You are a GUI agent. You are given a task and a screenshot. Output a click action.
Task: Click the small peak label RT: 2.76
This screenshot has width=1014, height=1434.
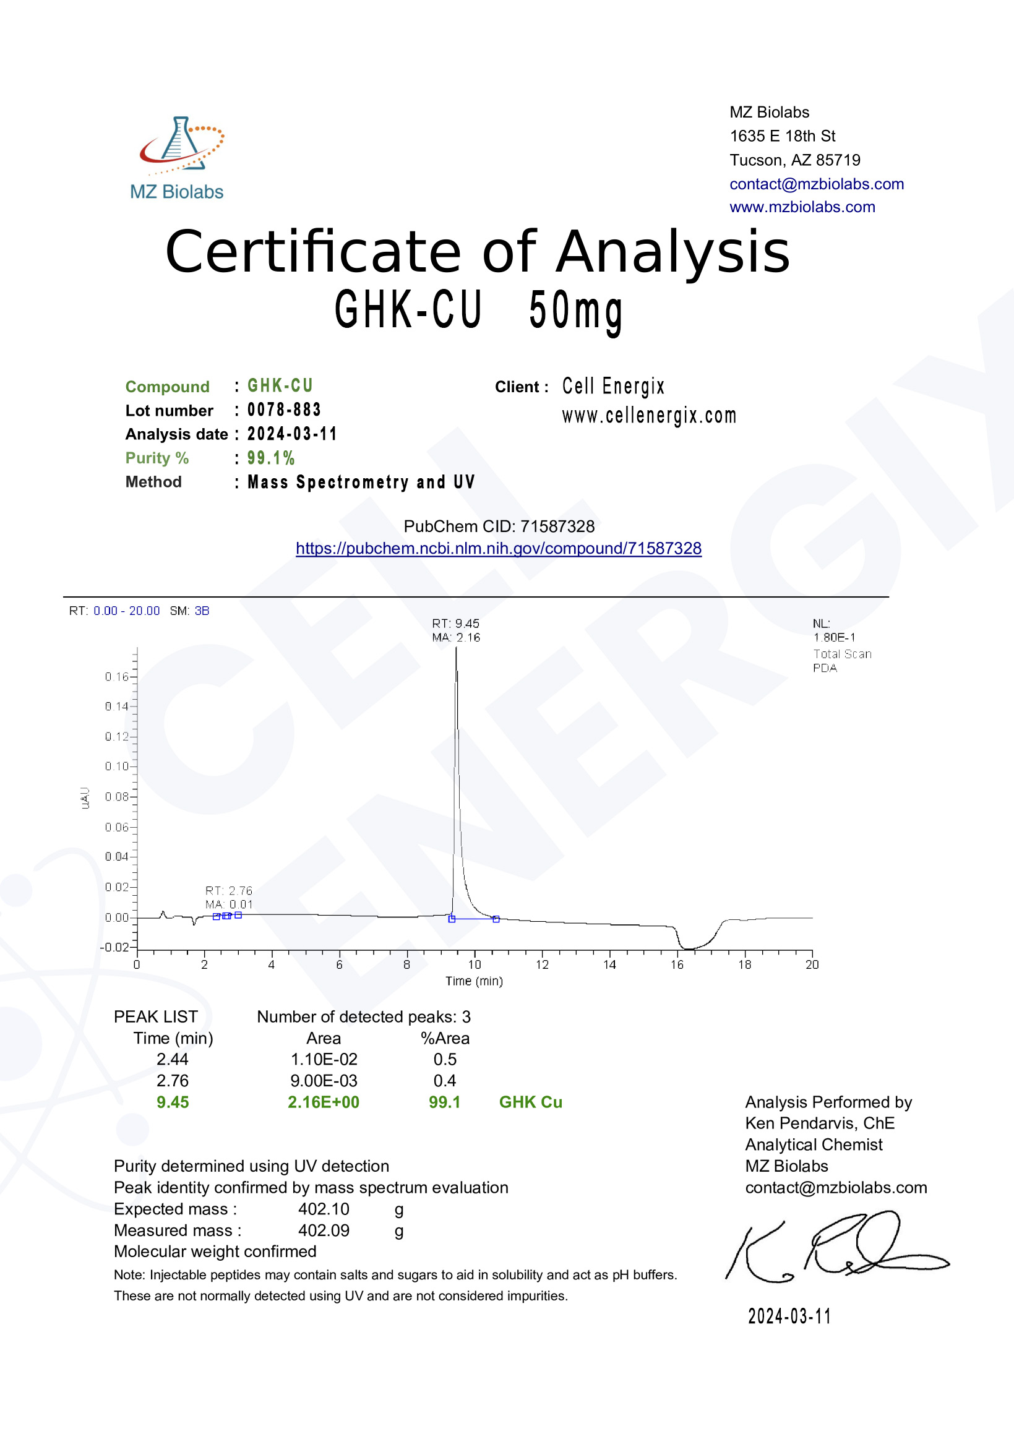pos(229,891)
